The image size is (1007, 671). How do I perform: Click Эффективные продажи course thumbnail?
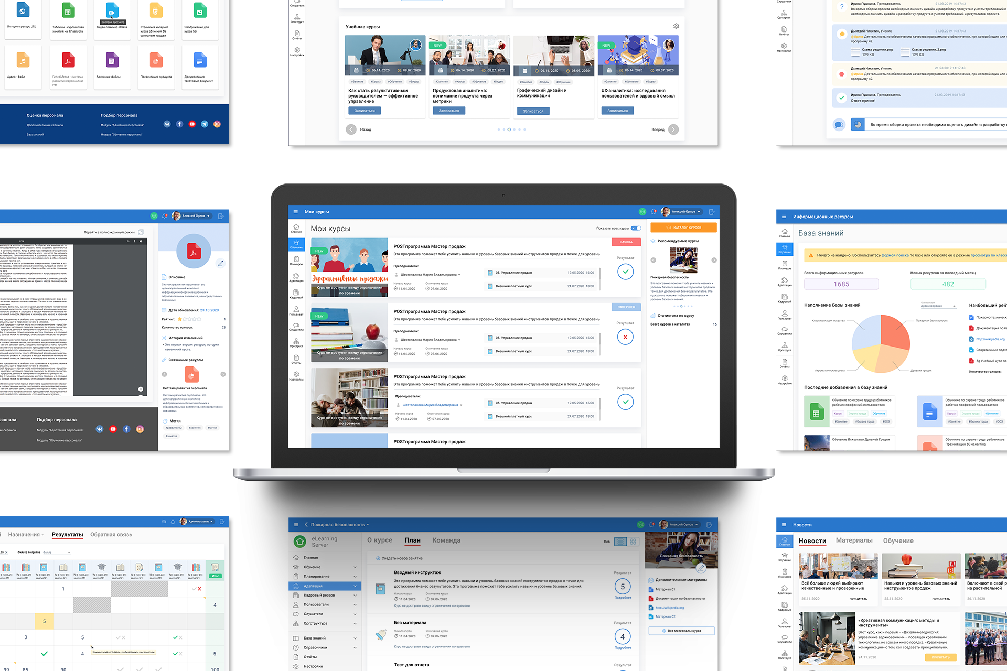coord(349,267)
